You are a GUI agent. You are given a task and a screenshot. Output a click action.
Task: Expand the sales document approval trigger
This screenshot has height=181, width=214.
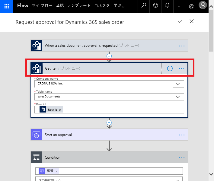tap(109, 46)
